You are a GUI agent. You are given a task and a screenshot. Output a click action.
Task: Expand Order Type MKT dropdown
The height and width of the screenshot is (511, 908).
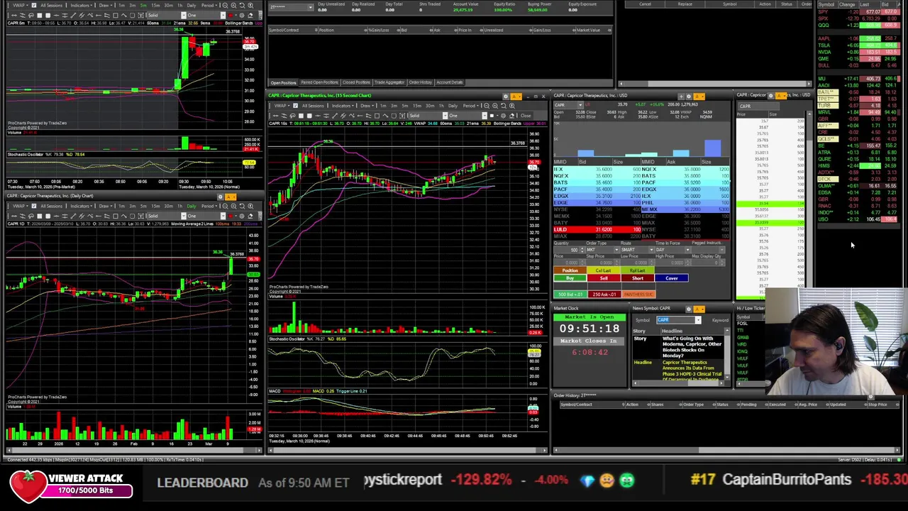coord(616,250)
